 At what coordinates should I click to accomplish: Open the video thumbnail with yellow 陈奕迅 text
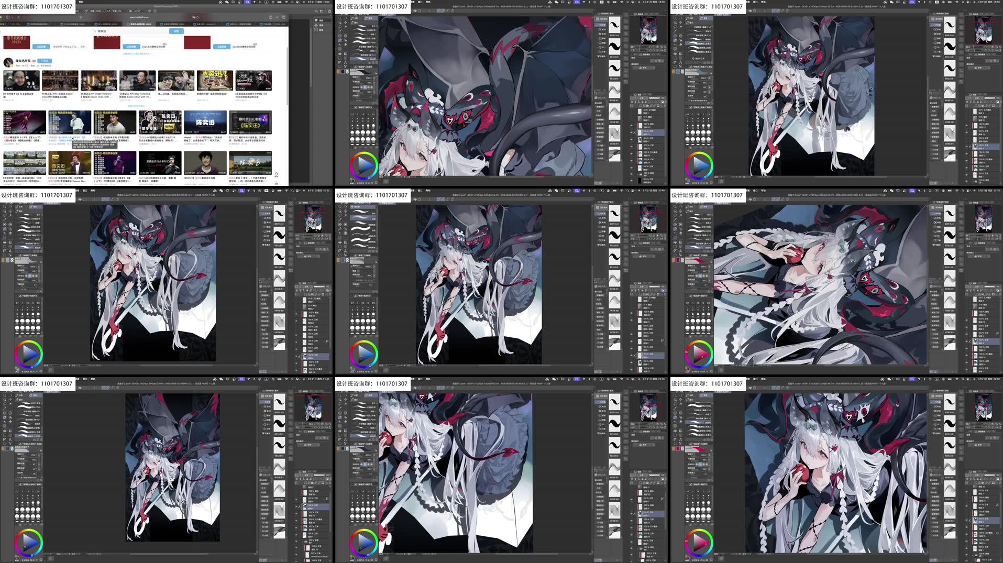[214, 80]
